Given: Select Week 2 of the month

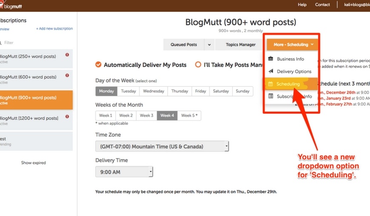Looking at the screenshot, I should [x=126, y=115].
